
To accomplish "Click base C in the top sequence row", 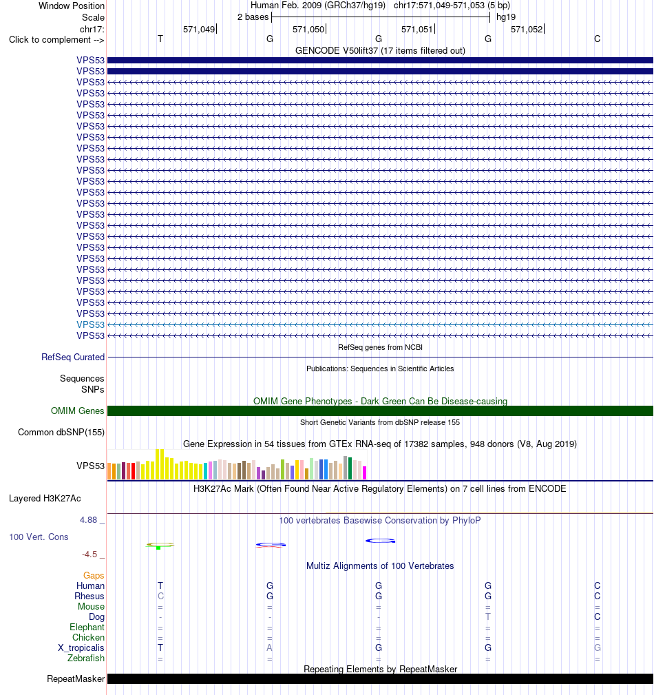I will coord(598,39).
